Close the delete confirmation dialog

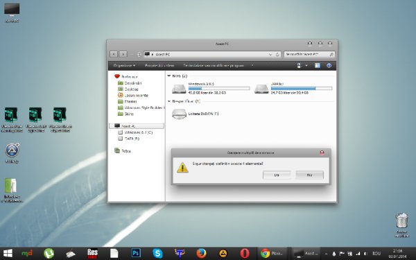point(322,153)
